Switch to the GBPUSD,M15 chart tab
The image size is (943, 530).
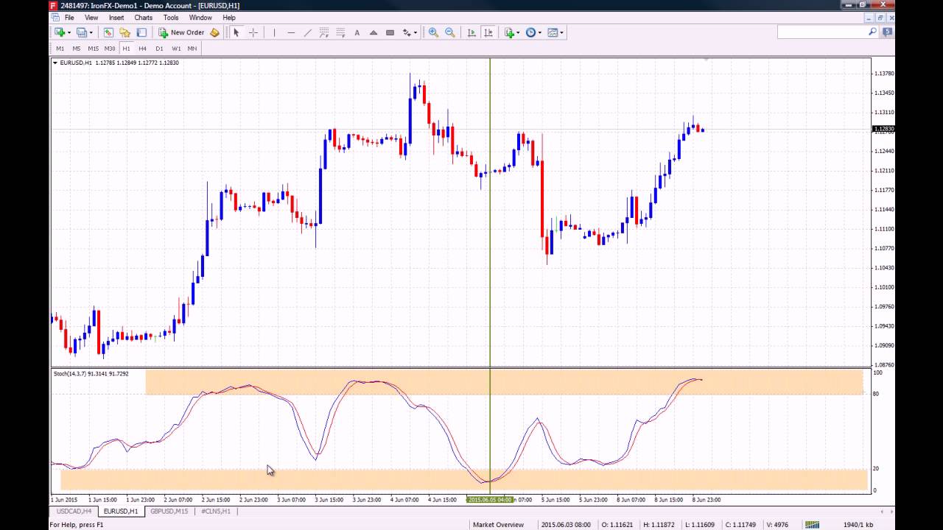(169, 511)
